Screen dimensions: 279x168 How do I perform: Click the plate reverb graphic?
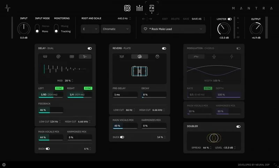tap(139, 71)
